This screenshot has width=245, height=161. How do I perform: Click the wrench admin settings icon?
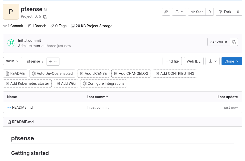click(x=166, y=12)
